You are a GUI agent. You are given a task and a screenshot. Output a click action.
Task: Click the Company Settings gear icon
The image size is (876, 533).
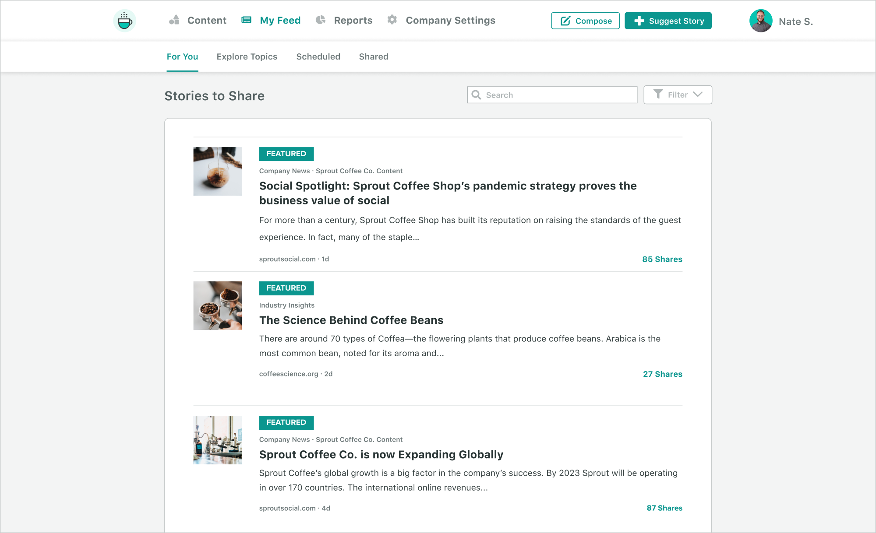393,20
